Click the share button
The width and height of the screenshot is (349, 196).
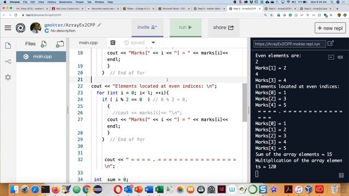click(224, 28)
